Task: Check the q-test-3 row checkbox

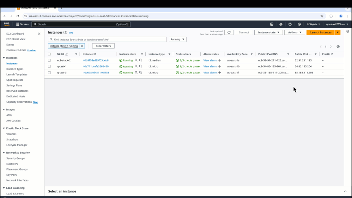Action: tap(49, 73)
